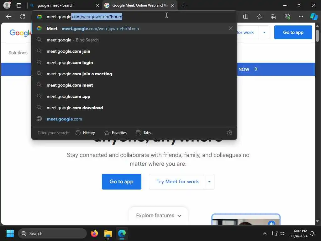Screen dimensions: 321x241
Task: Click Try Meet for work button
Action: (176, 182)
